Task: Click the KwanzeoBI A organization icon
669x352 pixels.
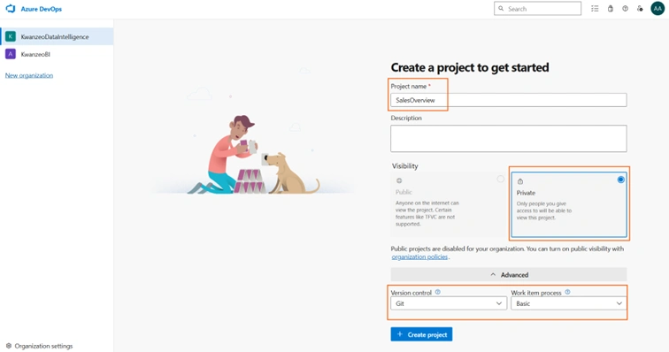Action: (11, 54)
